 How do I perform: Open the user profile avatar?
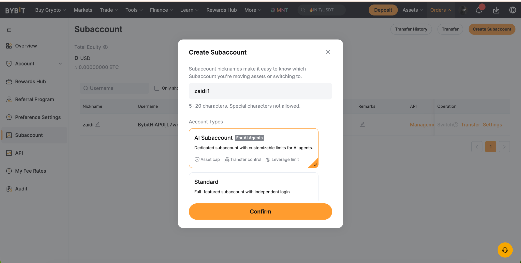click(463, 10)
